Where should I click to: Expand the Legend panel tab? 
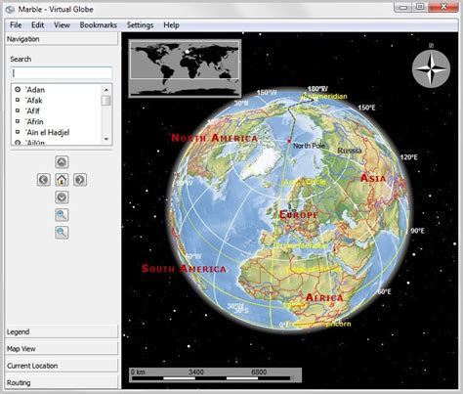click(x=62, y=331)
